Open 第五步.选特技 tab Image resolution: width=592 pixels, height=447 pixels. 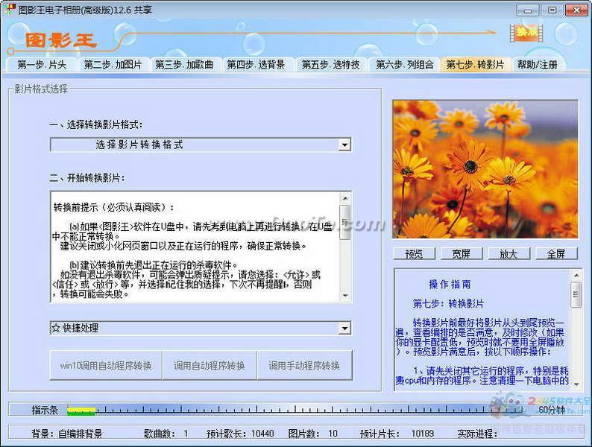331,65
